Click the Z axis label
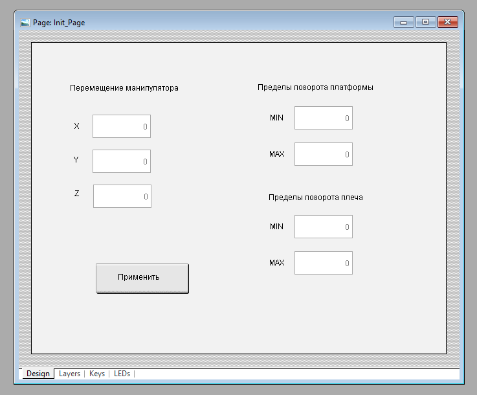The image size is (477, 395). coord(76,193)
